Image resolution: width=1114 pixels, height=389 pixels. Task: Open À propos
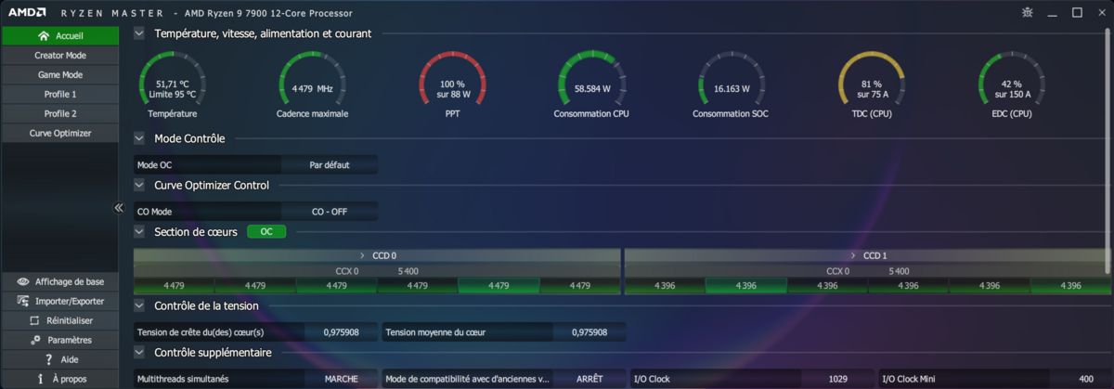[x=60, y=379]
